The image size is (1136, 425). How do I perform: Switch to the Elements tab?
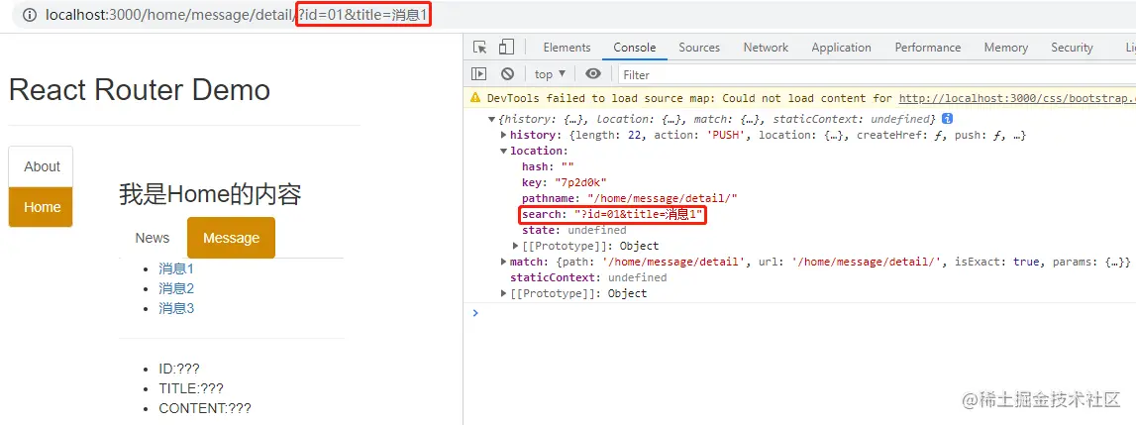[x=567, y=48]
